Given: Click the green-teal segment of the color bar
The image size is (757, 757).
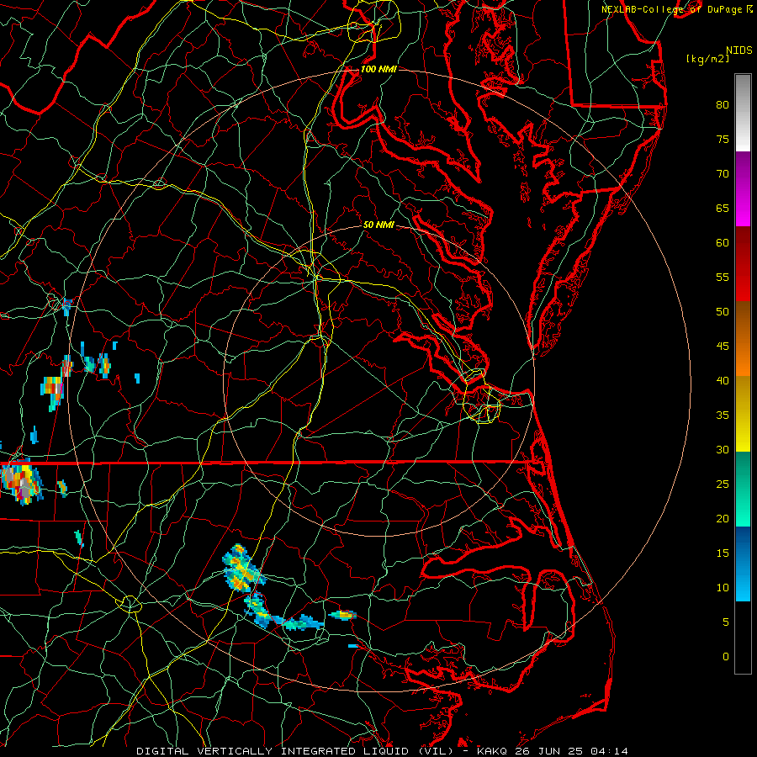Looking at the screenshot, I should pos(743,489).
